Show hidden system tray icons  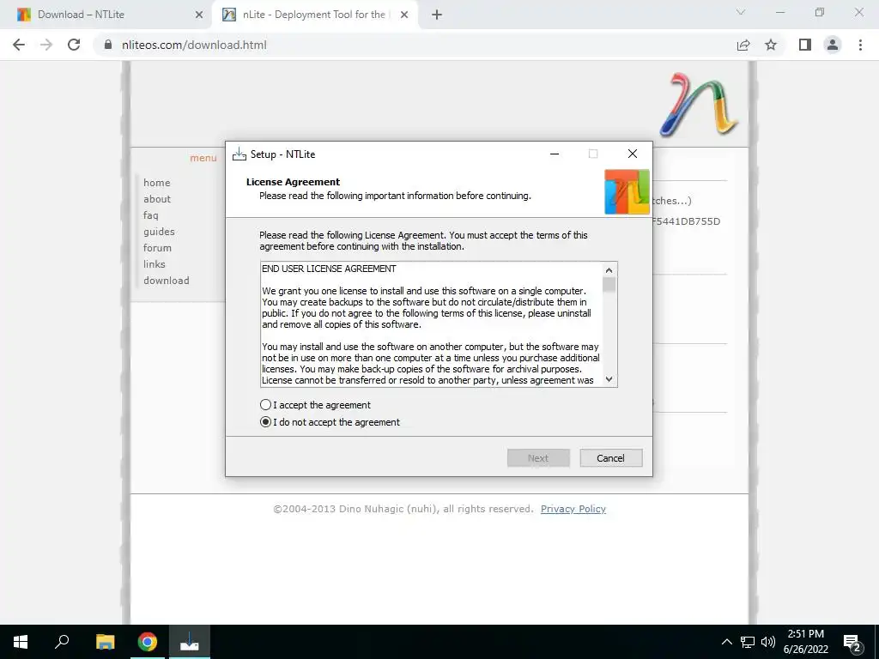coord(726,642)
